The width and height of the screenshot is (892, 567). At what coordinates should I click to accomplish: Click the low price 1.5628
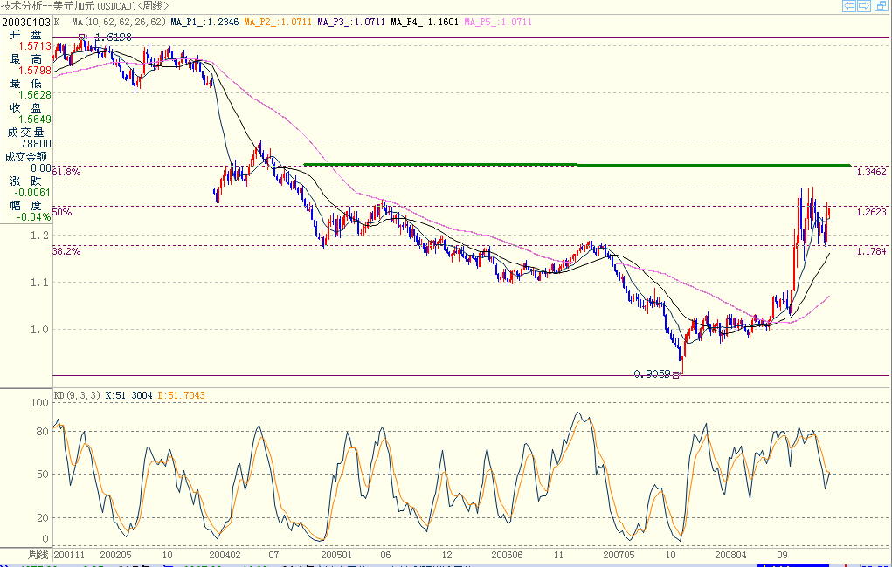(35, 95)
